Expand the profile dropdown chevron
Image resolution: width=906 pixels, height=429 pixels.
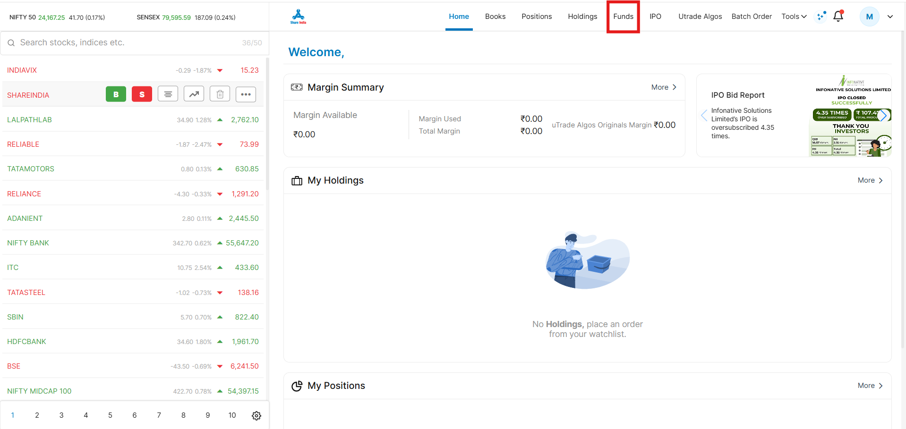tap(890, 17)
